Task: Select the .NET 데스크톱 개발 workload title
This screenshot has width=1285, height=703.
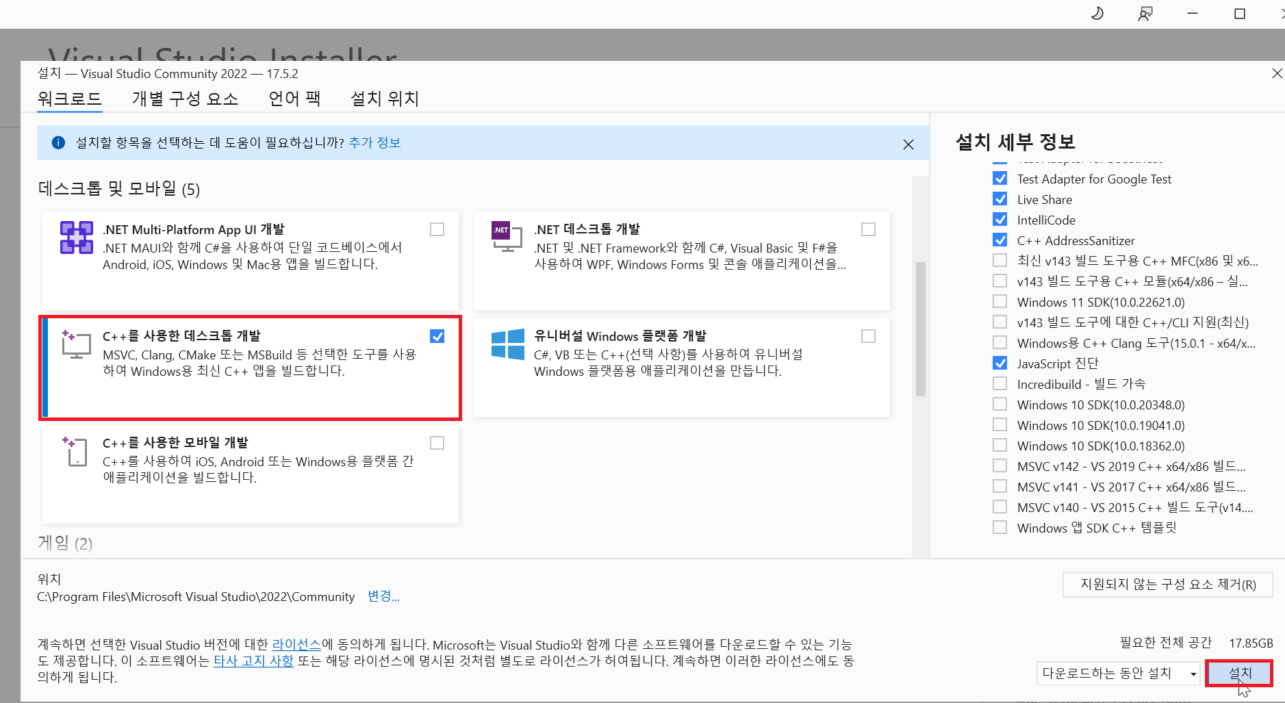Action: pyautogui.click(x=587, y=229)
